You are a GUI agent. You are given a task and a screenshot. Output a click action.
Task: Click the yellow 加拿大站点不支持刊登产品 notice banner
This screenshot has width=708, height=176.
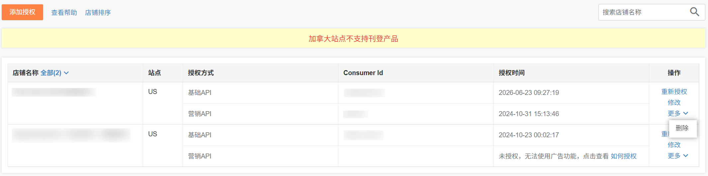(x=353, y=38)
